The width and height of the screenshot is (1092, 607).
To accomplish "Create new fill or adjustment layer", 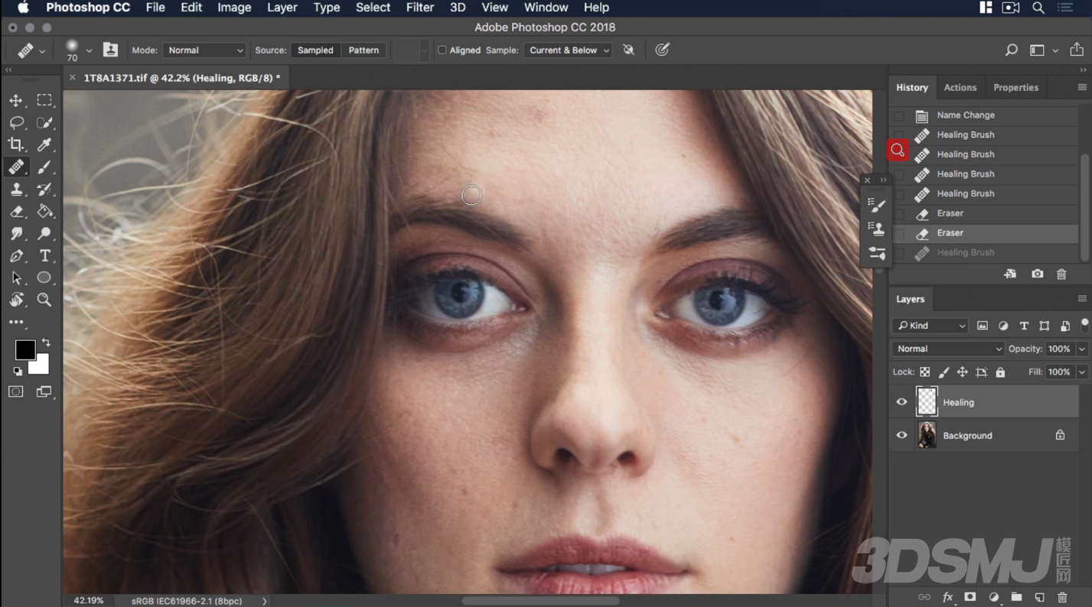I will pyautogui.click(x=993, y=597).
